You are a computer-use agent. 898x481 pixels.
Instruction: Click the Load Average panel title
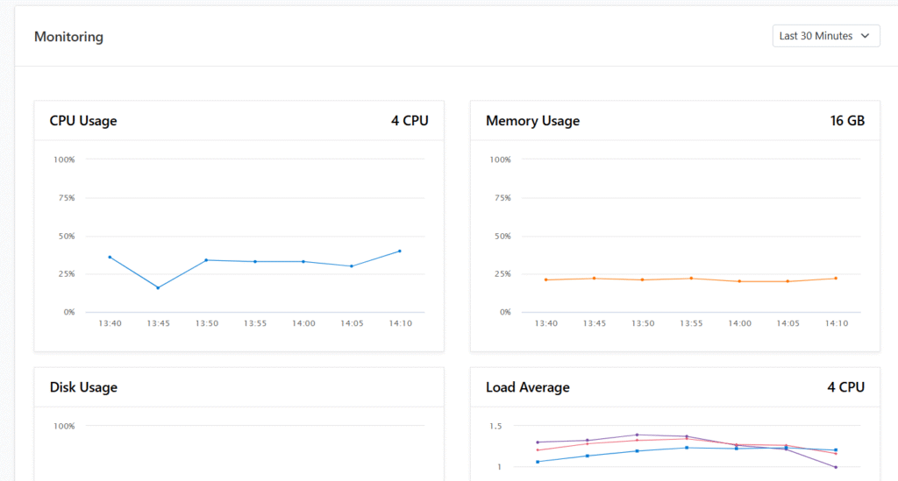click(527, 387)
